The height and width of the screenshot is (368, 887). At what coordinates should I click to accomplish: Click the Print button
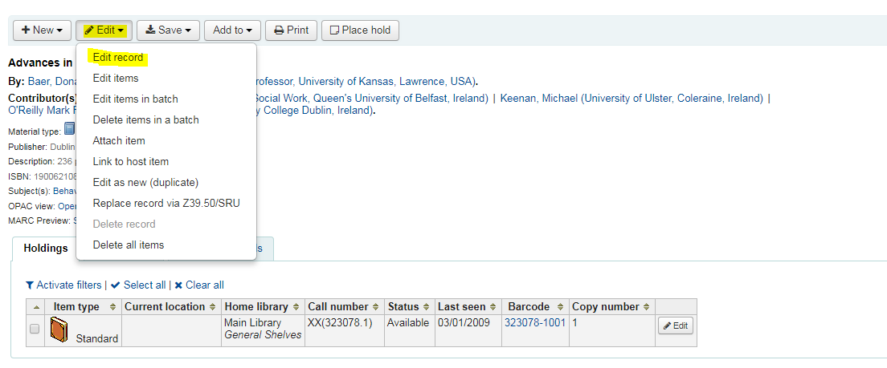coord(292,30)
